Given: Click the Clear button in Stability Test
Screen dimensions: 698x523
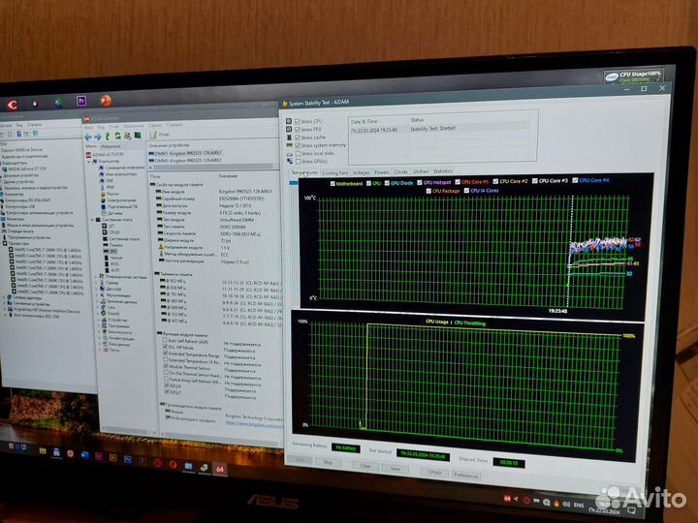Looking at the screenshot, I should point(365,466).
